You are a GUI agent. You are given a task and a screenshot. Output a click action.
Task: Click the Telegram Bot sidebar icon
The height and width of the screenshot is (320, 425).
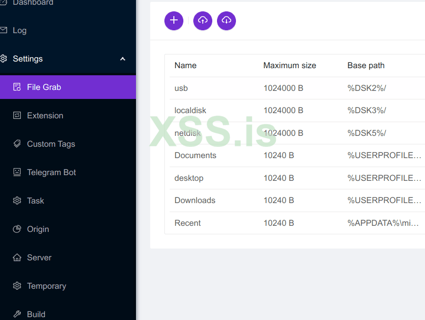click(x=17, y=172)
